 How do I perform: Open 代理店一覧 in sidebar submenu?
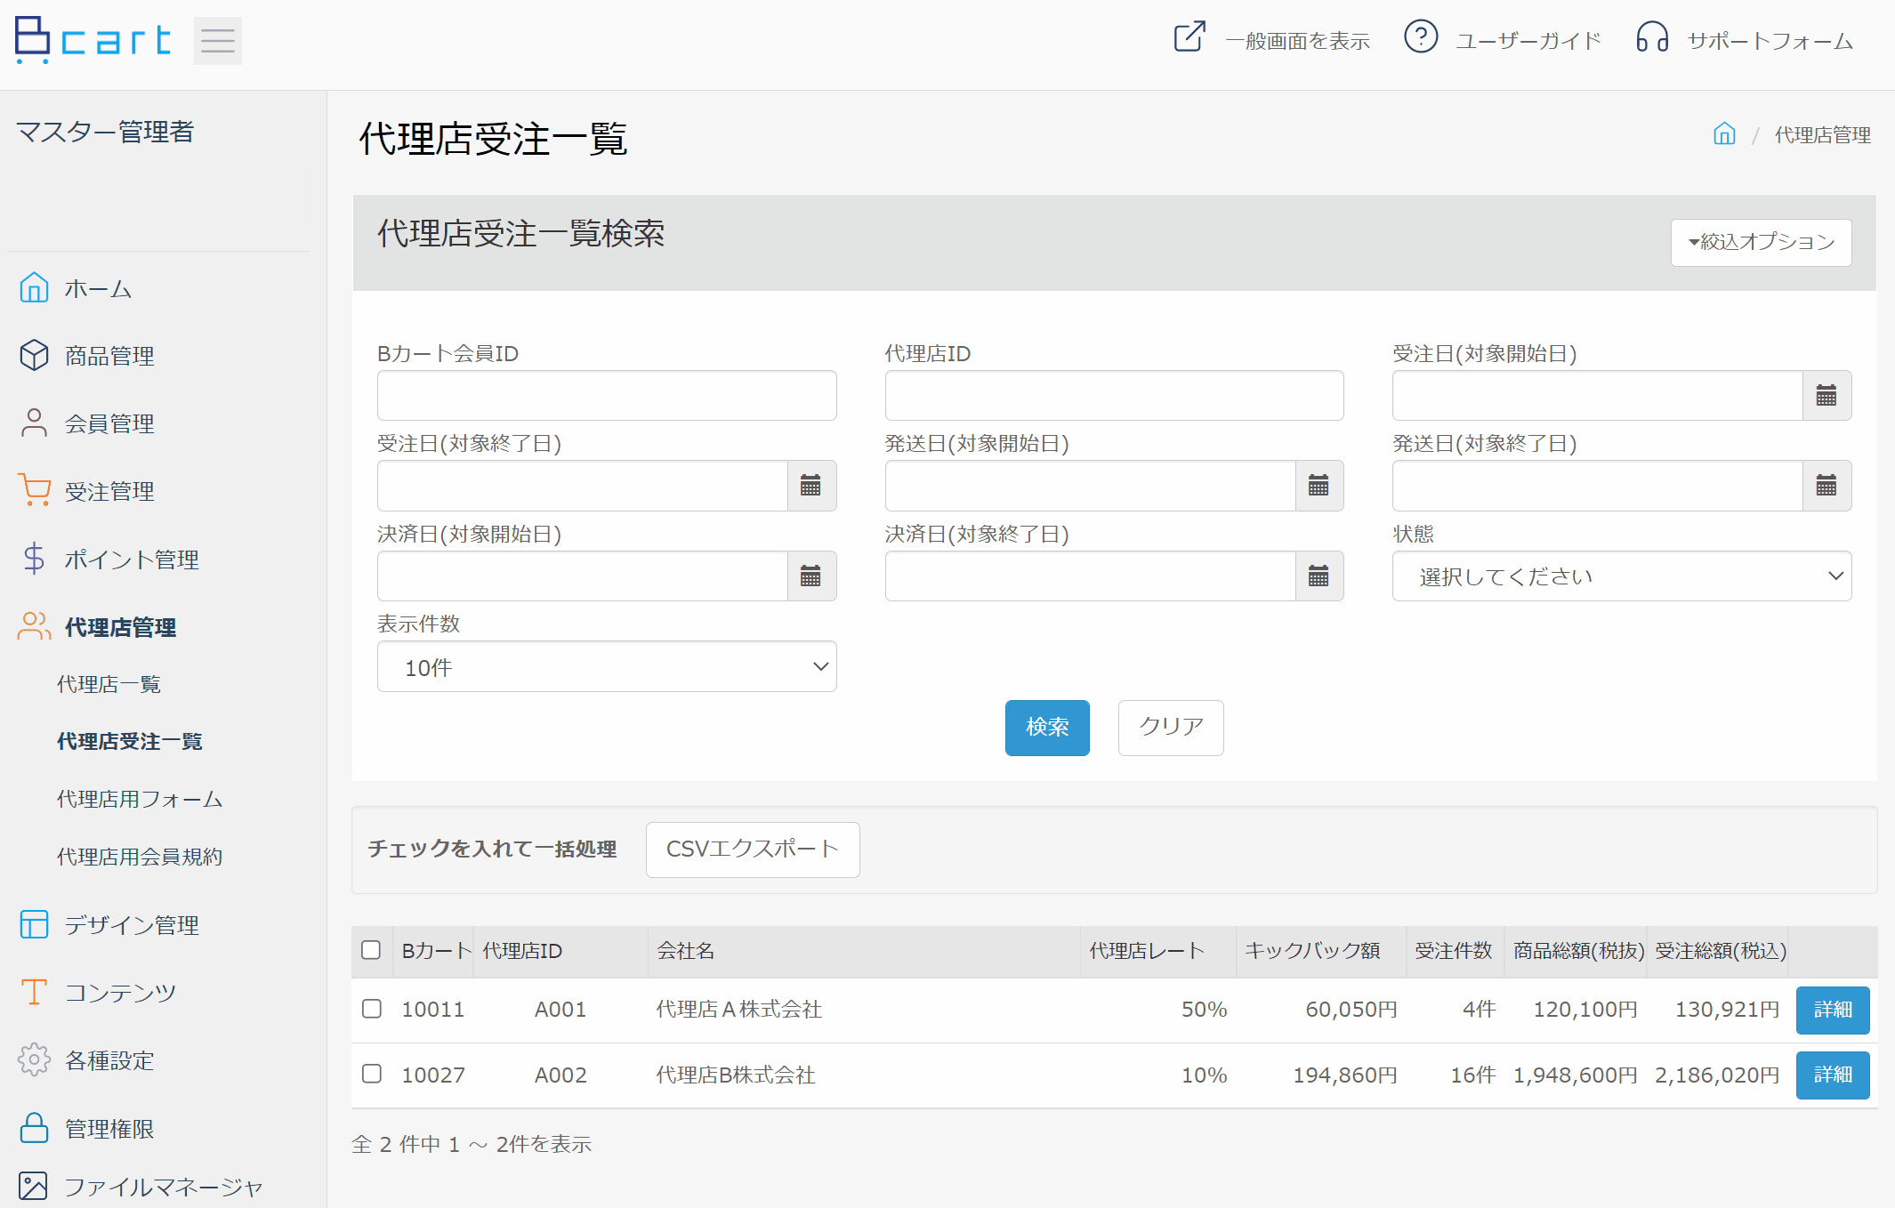pyautogui.click(x=109, y=684)
